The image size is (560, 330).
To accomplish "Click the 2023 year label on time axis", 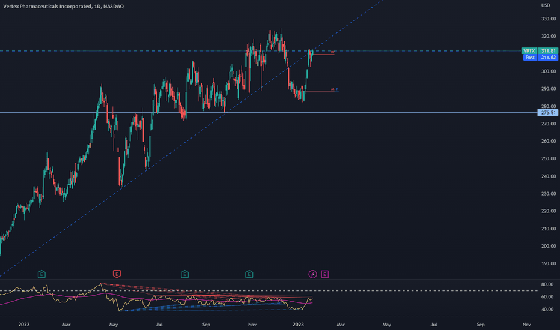I will [x=298, y=324].
